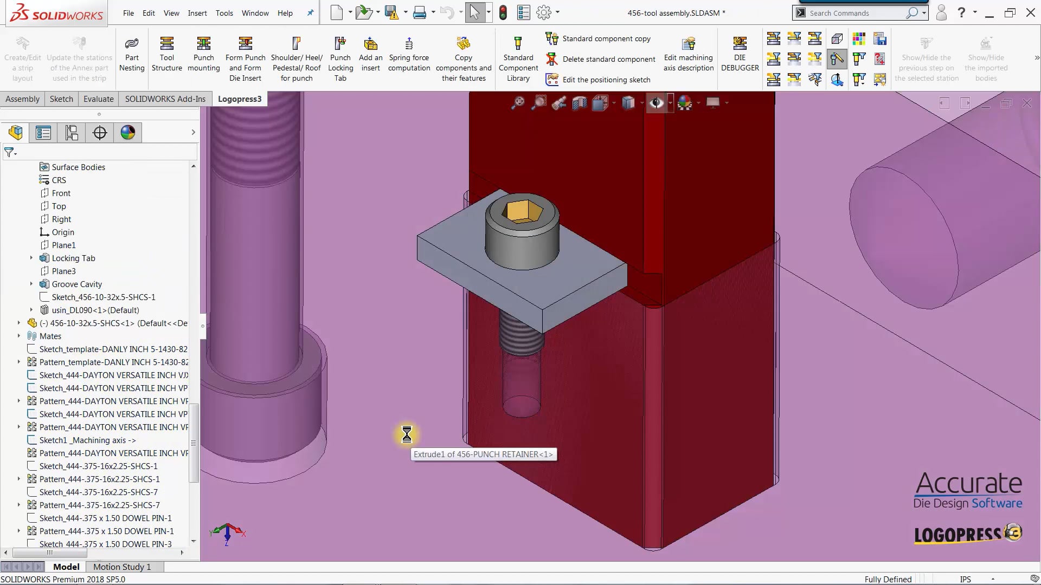Open the Options gear dropdown arrow
The height and width of the screenshot is (585, 1041).
[x=557, y=13]
